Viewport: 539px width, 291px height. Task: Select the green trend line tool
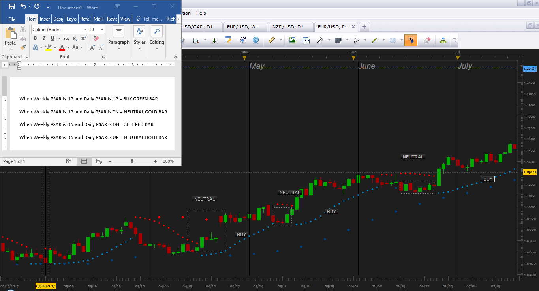[x=375, y=40]
